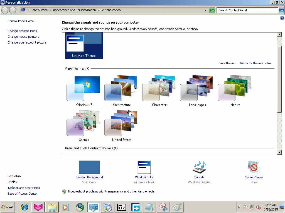Click the theme list scrollbar thumb

point(279,79)
